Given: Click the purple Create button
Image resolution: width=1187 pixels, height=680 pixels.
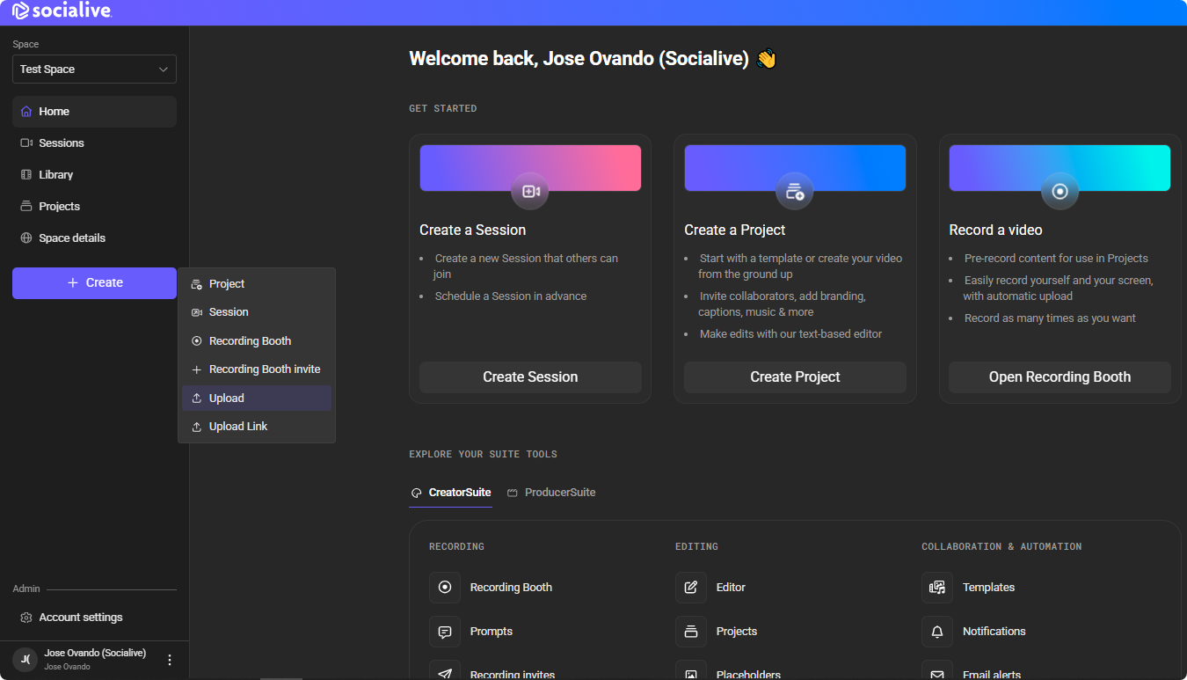Looking at the screenshot, I should [94, 283].
